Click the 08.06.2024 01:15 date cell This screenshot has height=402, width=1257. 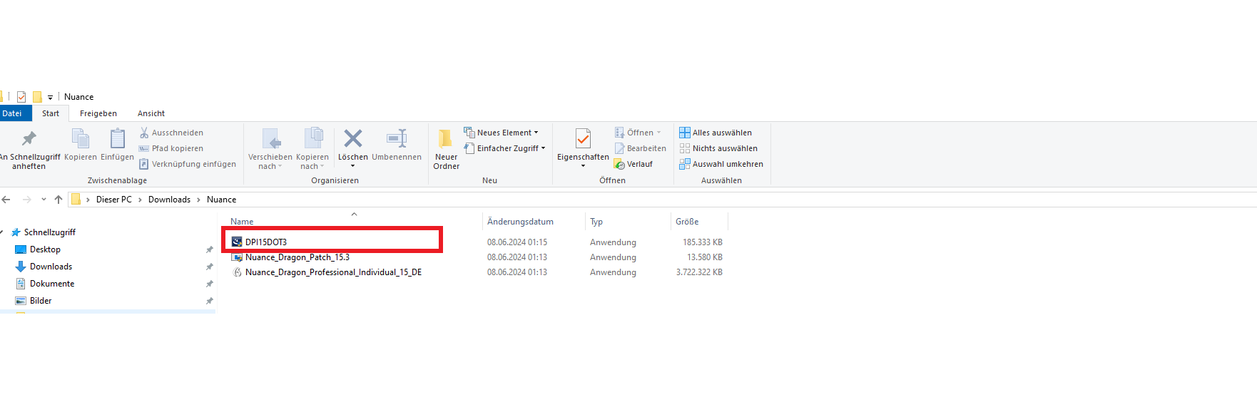point(517,242)
